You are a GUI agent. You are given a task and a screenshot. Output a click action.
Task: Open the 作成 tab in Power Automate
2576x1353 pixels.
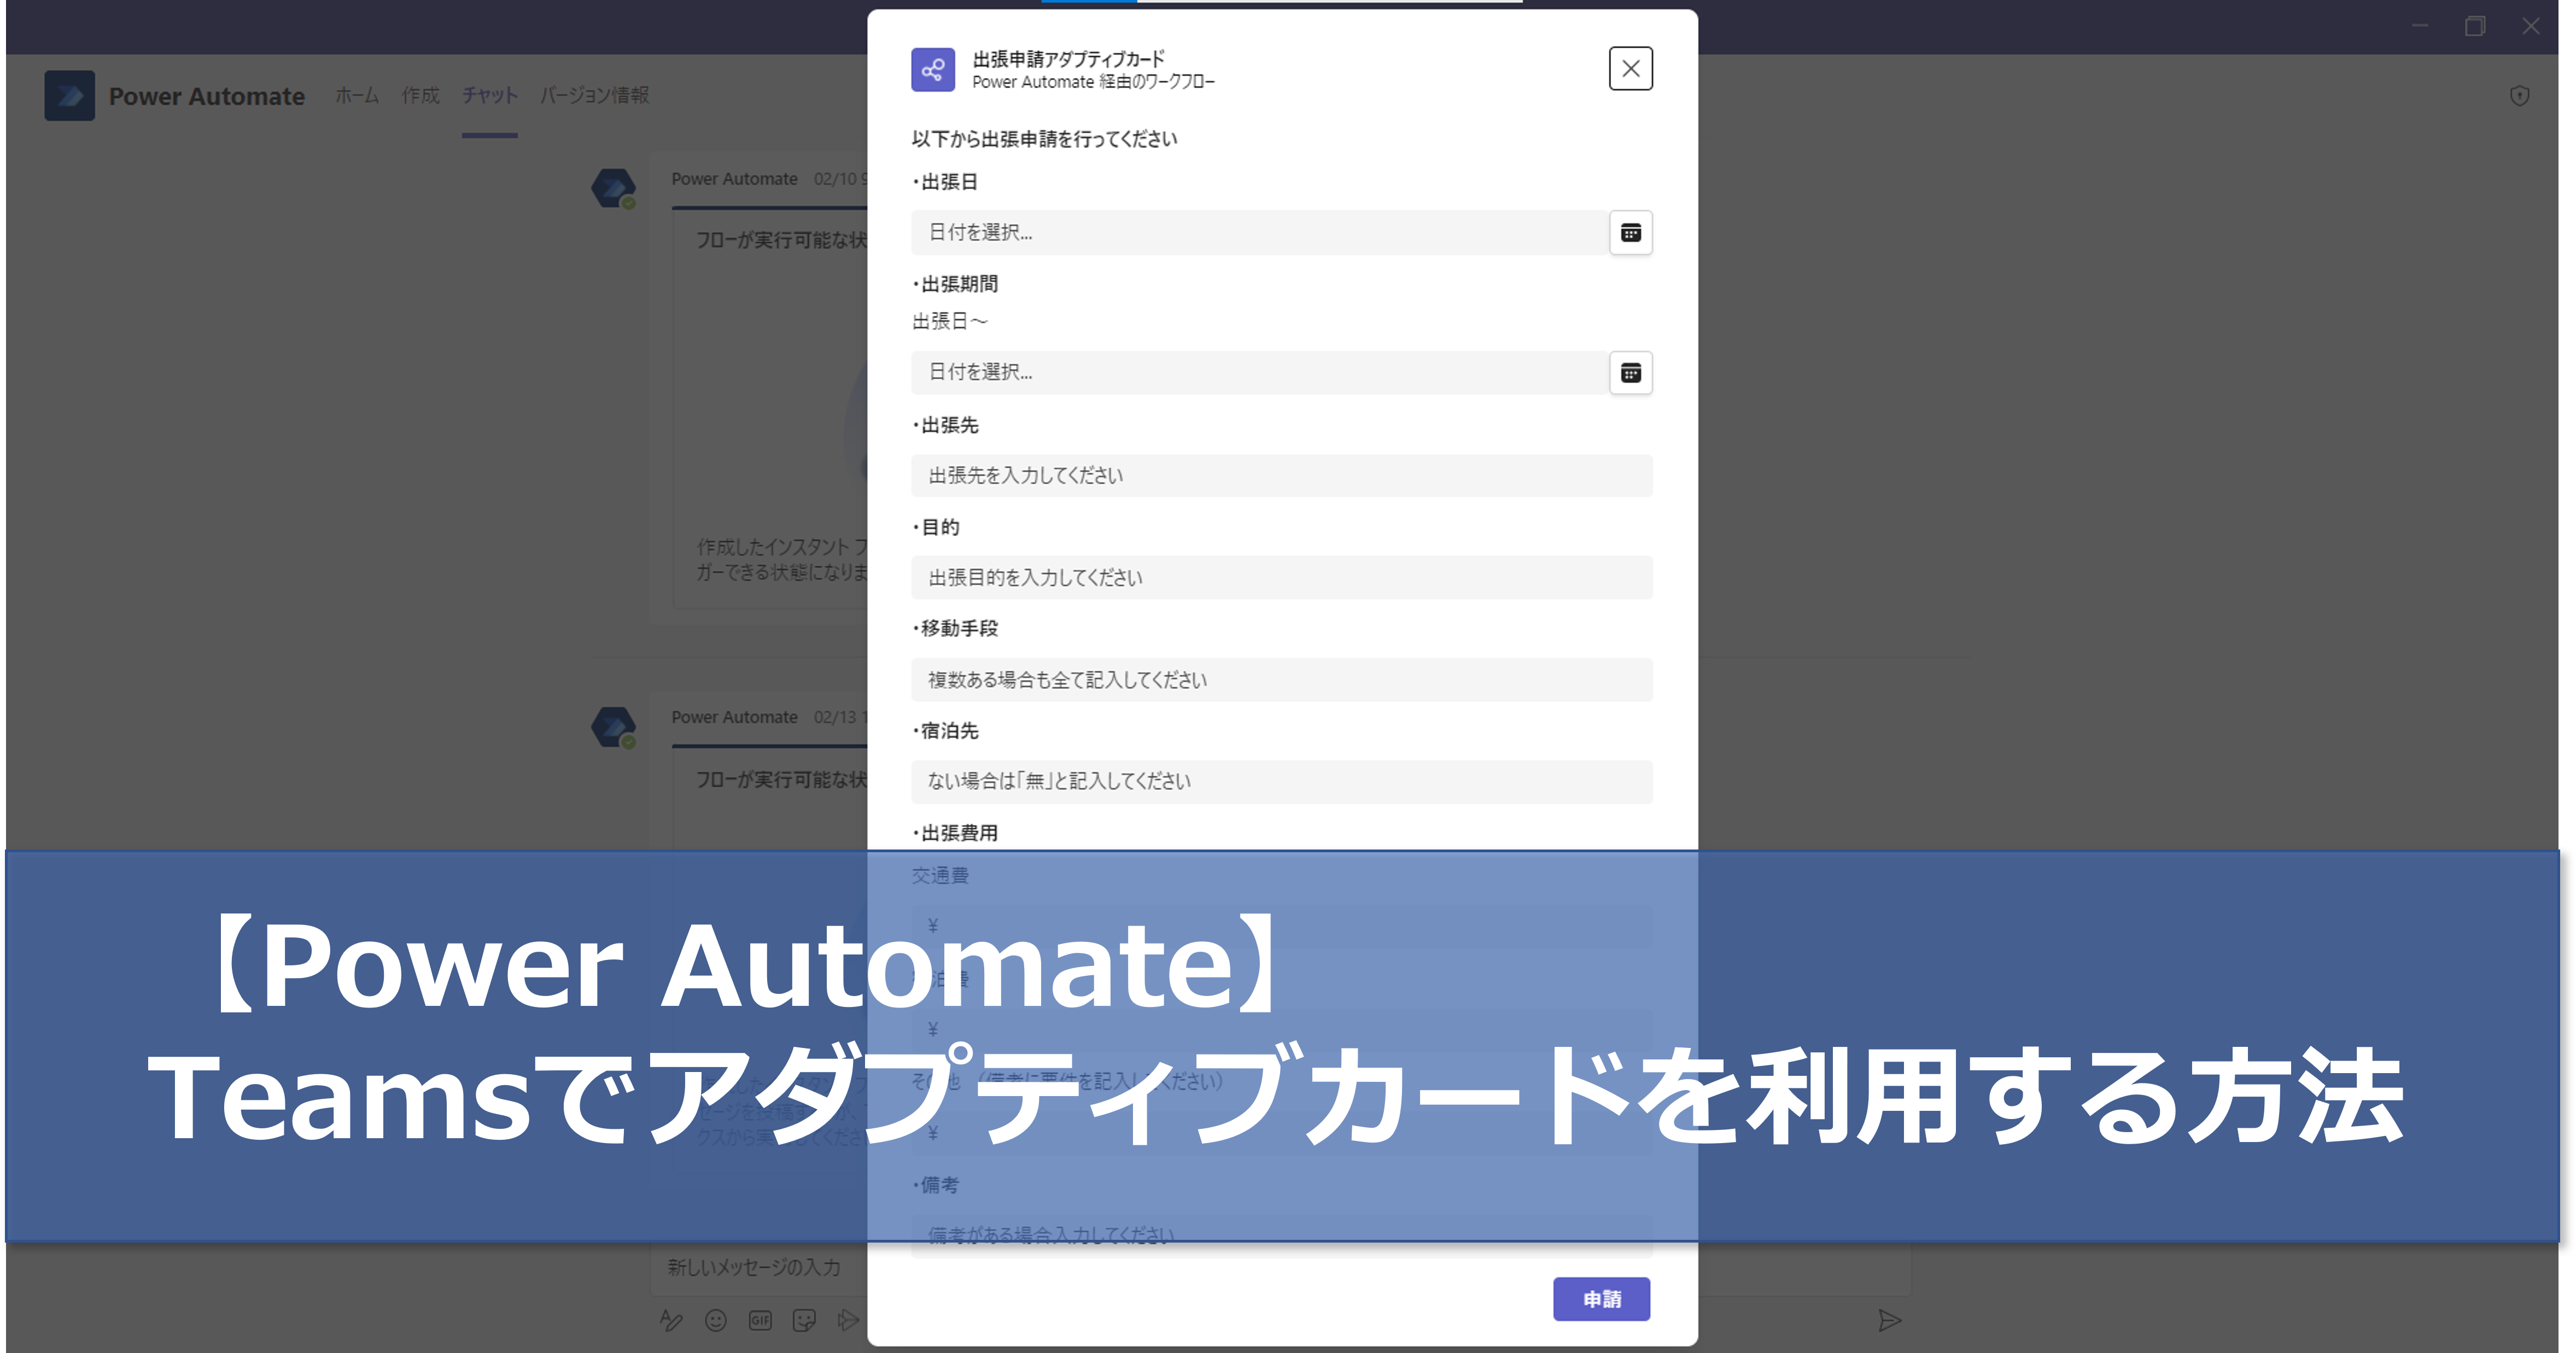click(421, 95)
